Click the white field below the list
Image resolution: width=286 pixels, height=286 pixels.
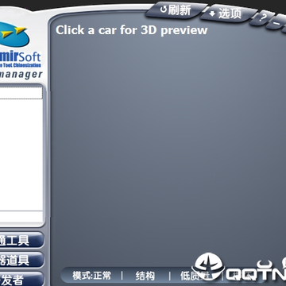(x=21, y=217)
